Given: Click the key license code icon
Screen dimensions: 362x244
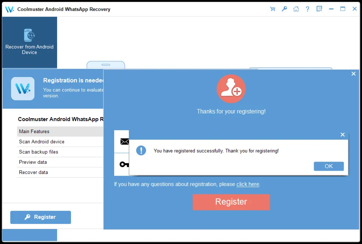Looking at the screenshot, I should [x=124, y=164].
